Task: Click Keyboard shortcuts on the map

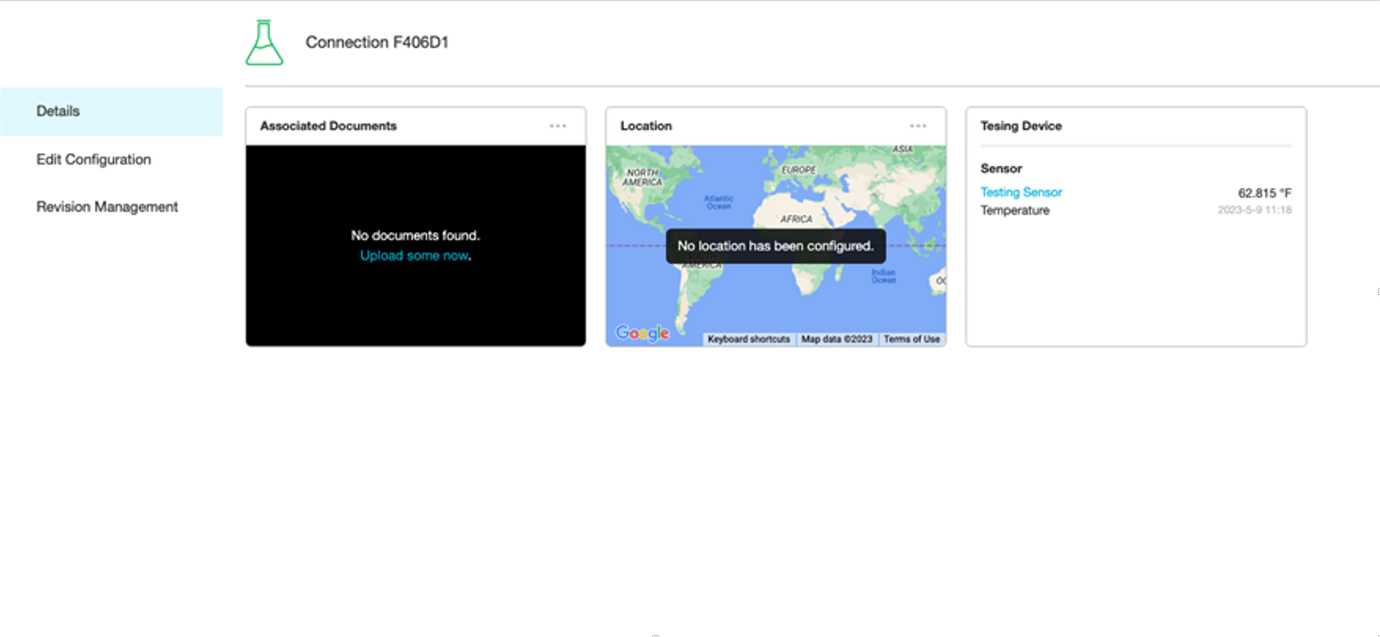Action: pyautogui.click(x=749, y=339)
